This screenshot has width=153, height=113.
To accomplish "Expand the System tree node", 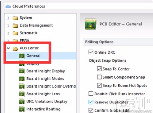I will point(9,18).
